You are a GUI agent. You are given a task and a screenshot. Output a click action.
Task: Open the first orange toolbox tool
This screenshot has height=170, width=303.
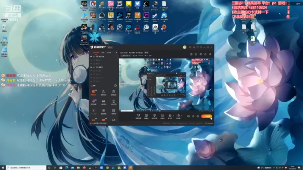pos(94,93)
